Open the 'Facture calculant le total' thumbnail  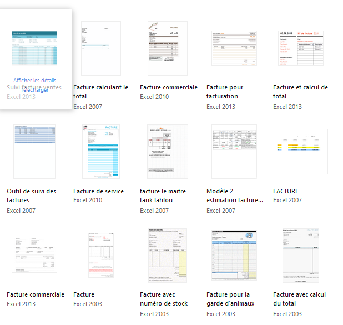(101, 48)
